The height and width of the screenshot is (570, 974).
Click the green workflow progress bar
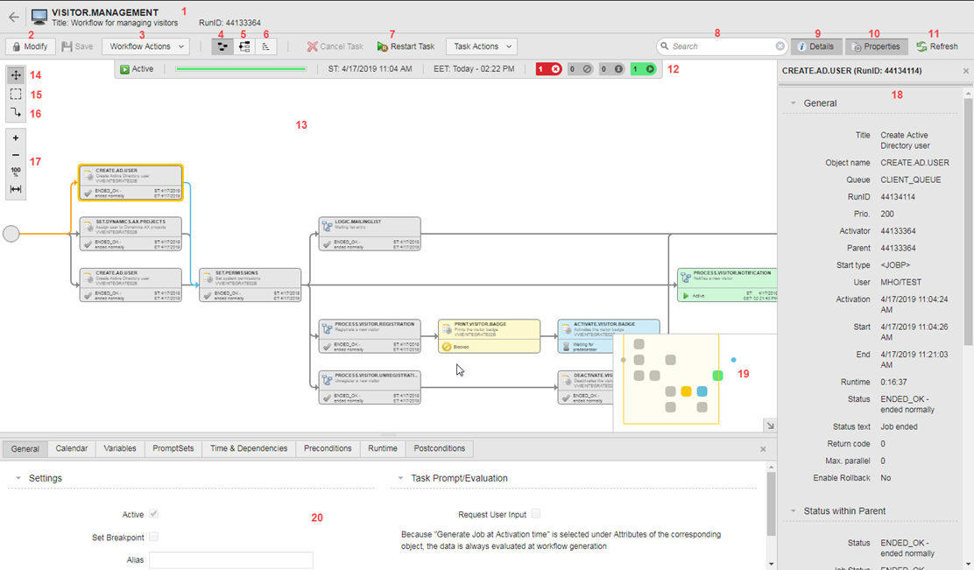point(239,68)
